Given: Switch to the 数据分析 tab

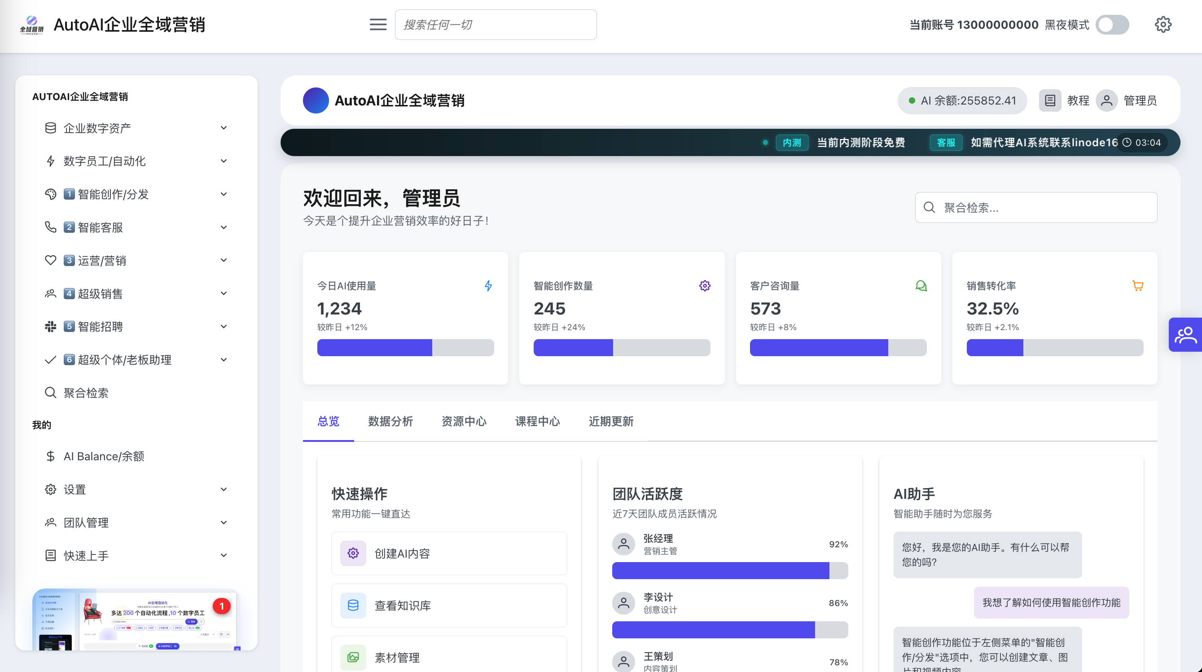Looking at the screenshot, I should [x=390, y=422].
